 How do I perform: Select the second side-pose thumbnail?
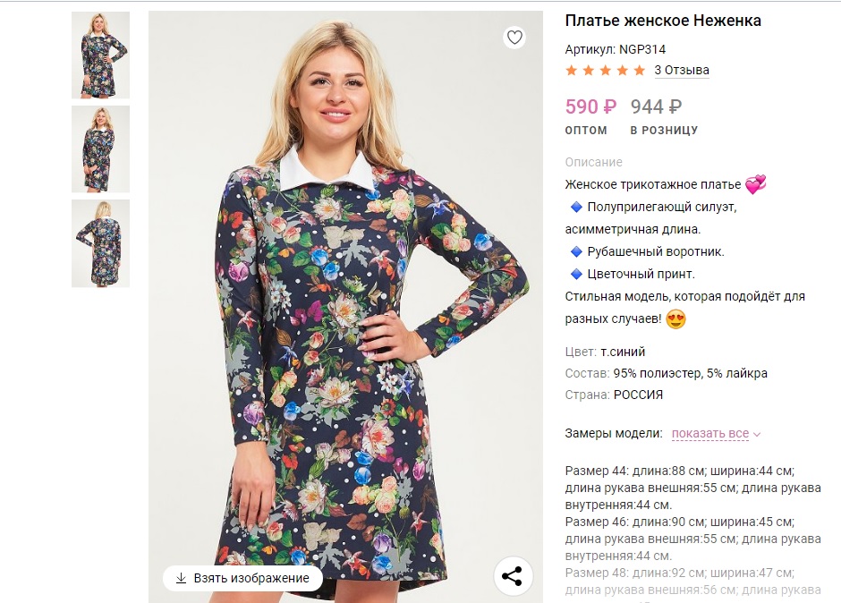100,149
